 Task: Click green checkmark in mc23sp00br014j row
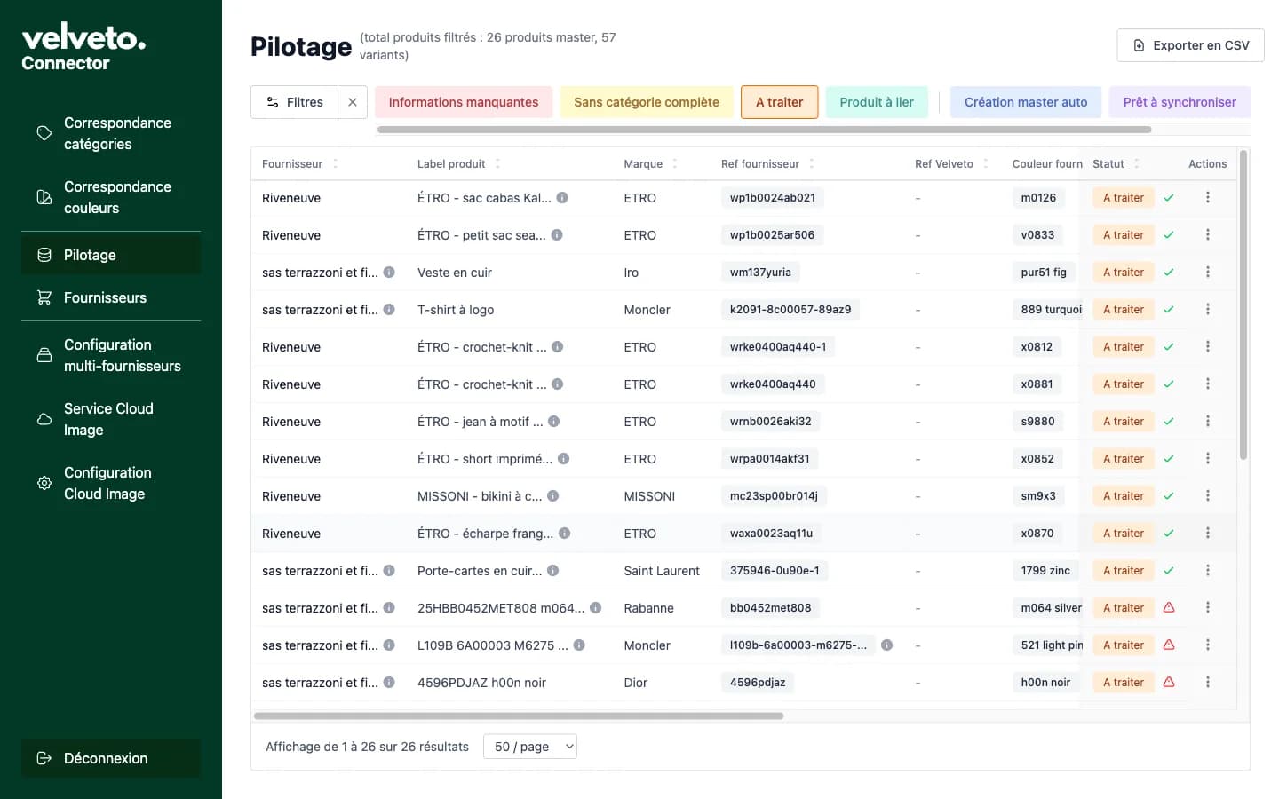1169,496
